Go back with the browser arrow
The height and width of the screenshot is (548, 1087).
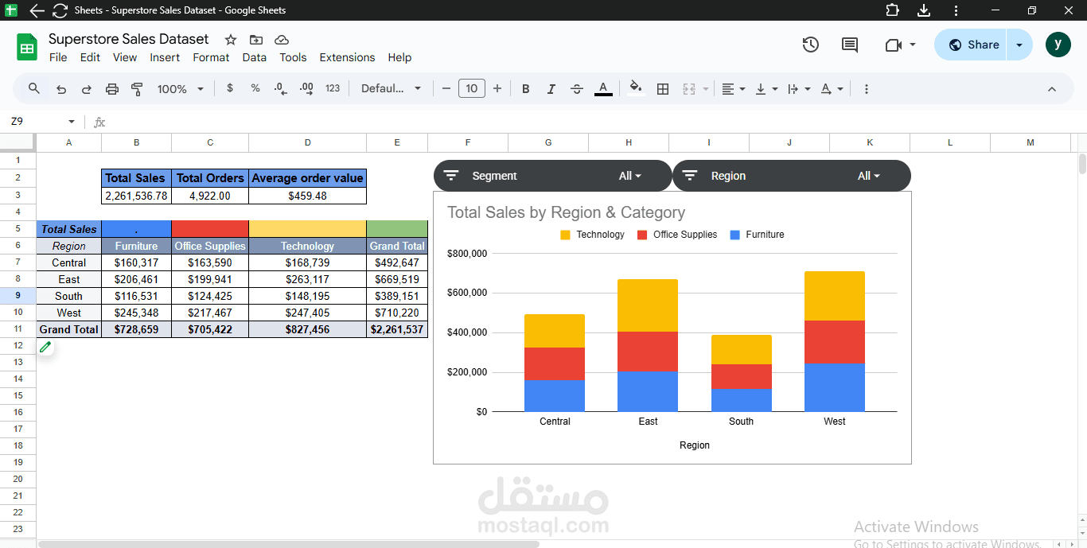37,10
